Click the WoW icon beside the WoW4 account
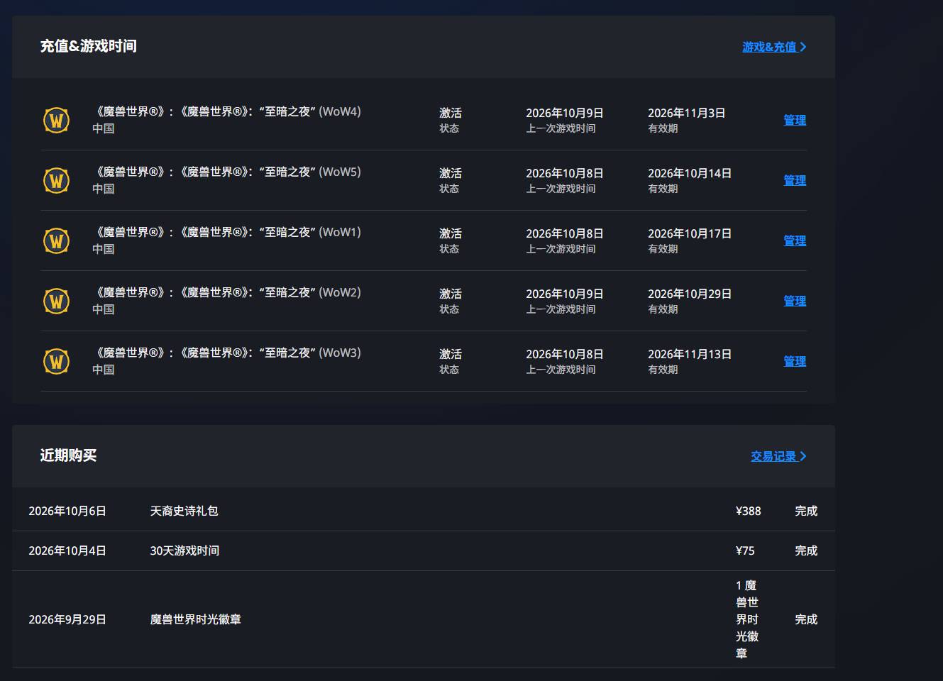Viewport: 943px width, 681px height. pos(57,120)
